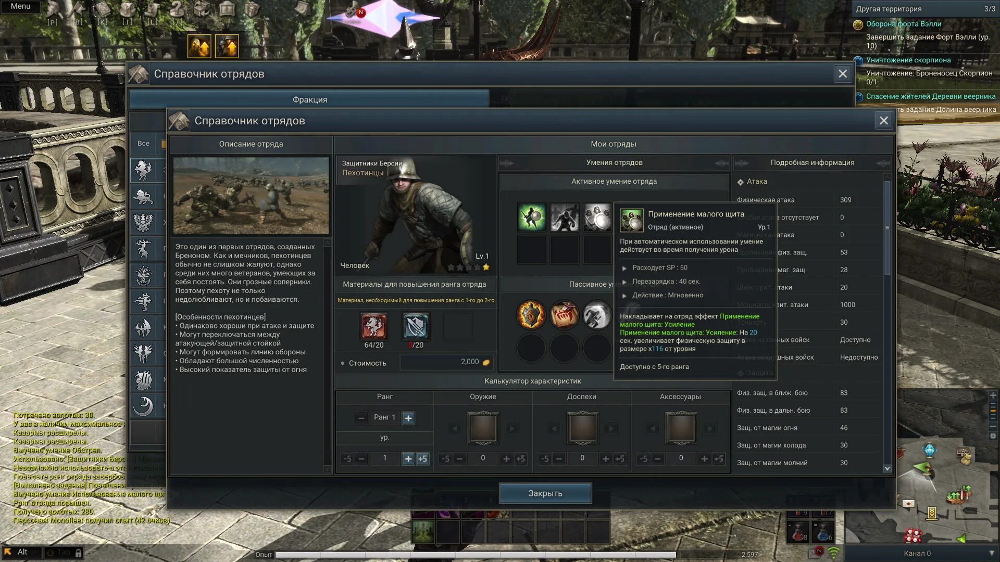
Task: Select the second gray active skill icon
Action: point(564,218)
